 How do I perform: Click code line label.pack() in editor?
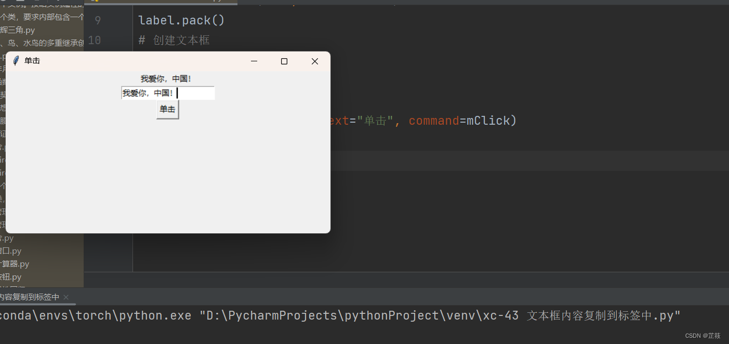point(181,20)
